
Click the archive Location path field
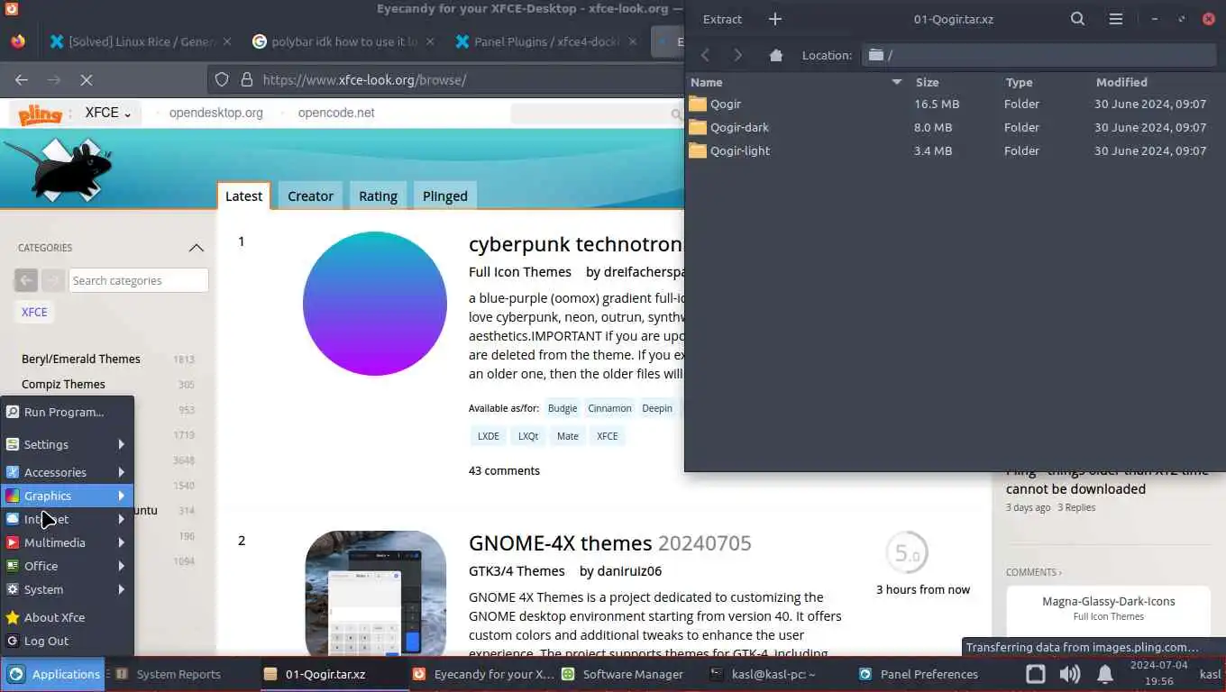pos(1038,55)
